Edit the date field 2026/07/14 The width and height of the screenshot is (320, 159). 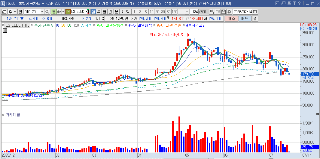coord(243,12)
